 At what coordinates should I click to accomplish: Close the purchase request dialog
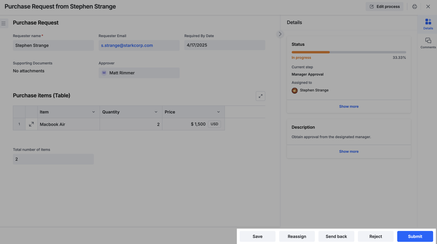[428, 7]
